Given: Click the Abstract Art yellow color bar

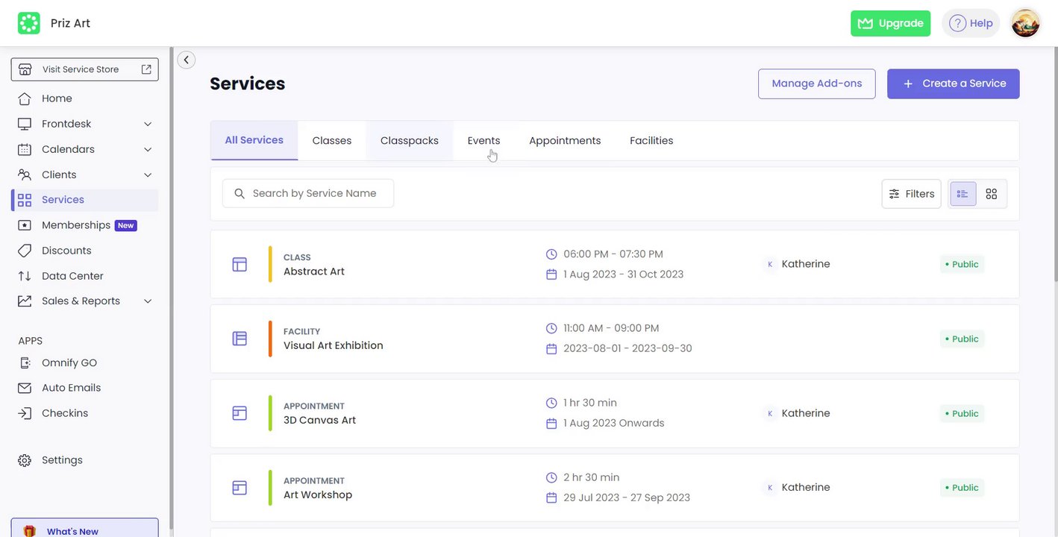Looking at the screenshot, I should pyautogui.click(x=270, y=264).
